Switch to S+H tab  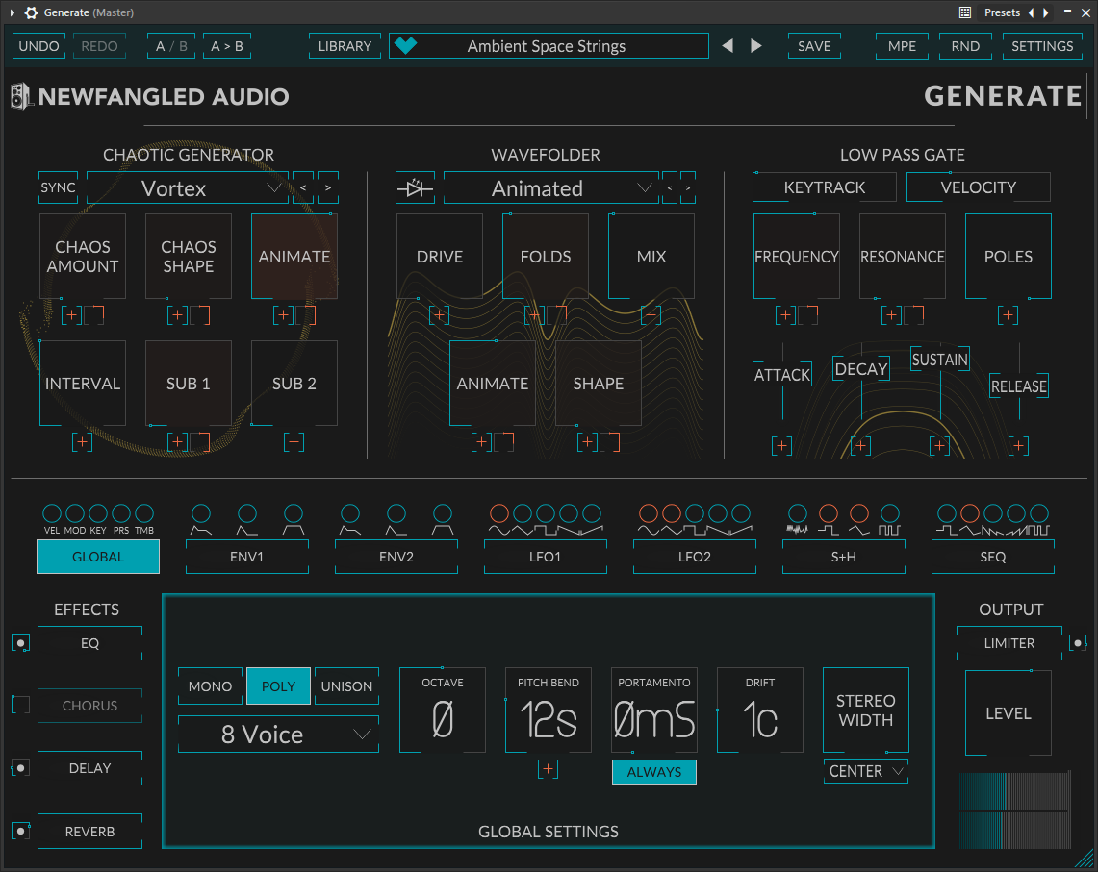844,557
